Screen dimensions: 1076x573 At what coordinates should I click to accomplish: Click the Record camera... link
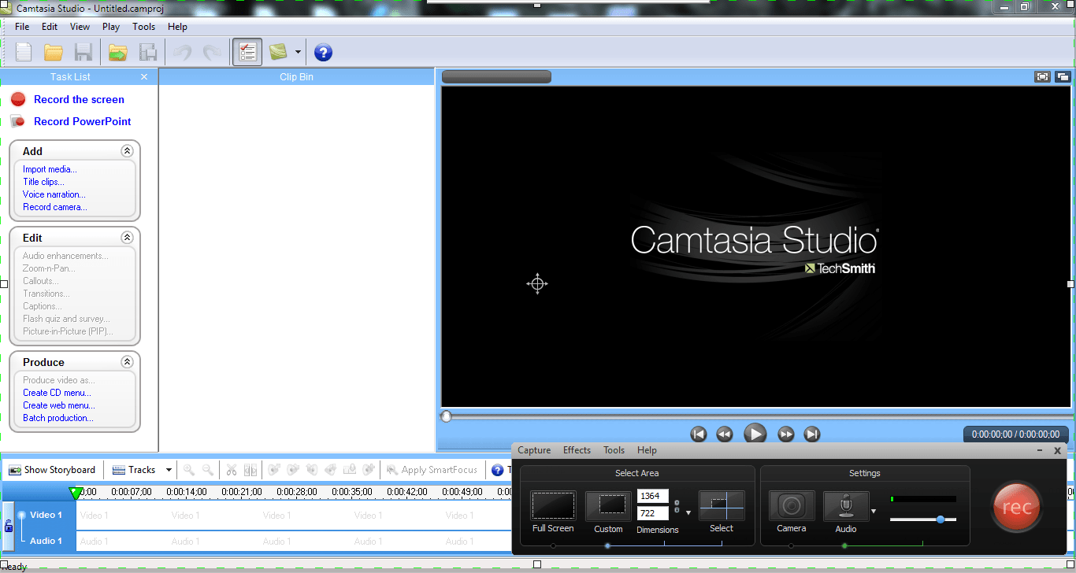click(55, 207)
